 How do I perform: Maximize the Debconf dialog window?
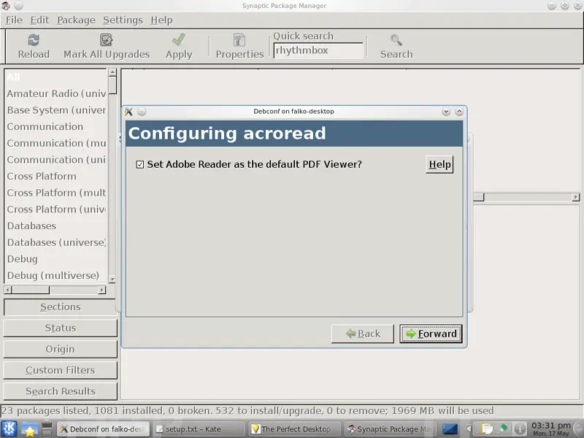pyautogui.click(x=459, y=112)
